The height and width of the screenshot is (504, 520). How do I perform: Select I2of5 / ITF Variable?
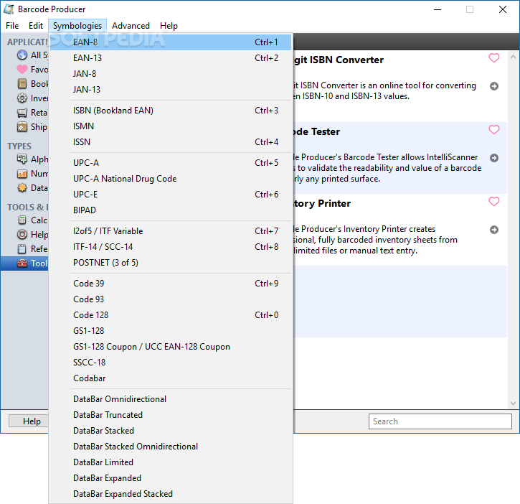[171, 231]
